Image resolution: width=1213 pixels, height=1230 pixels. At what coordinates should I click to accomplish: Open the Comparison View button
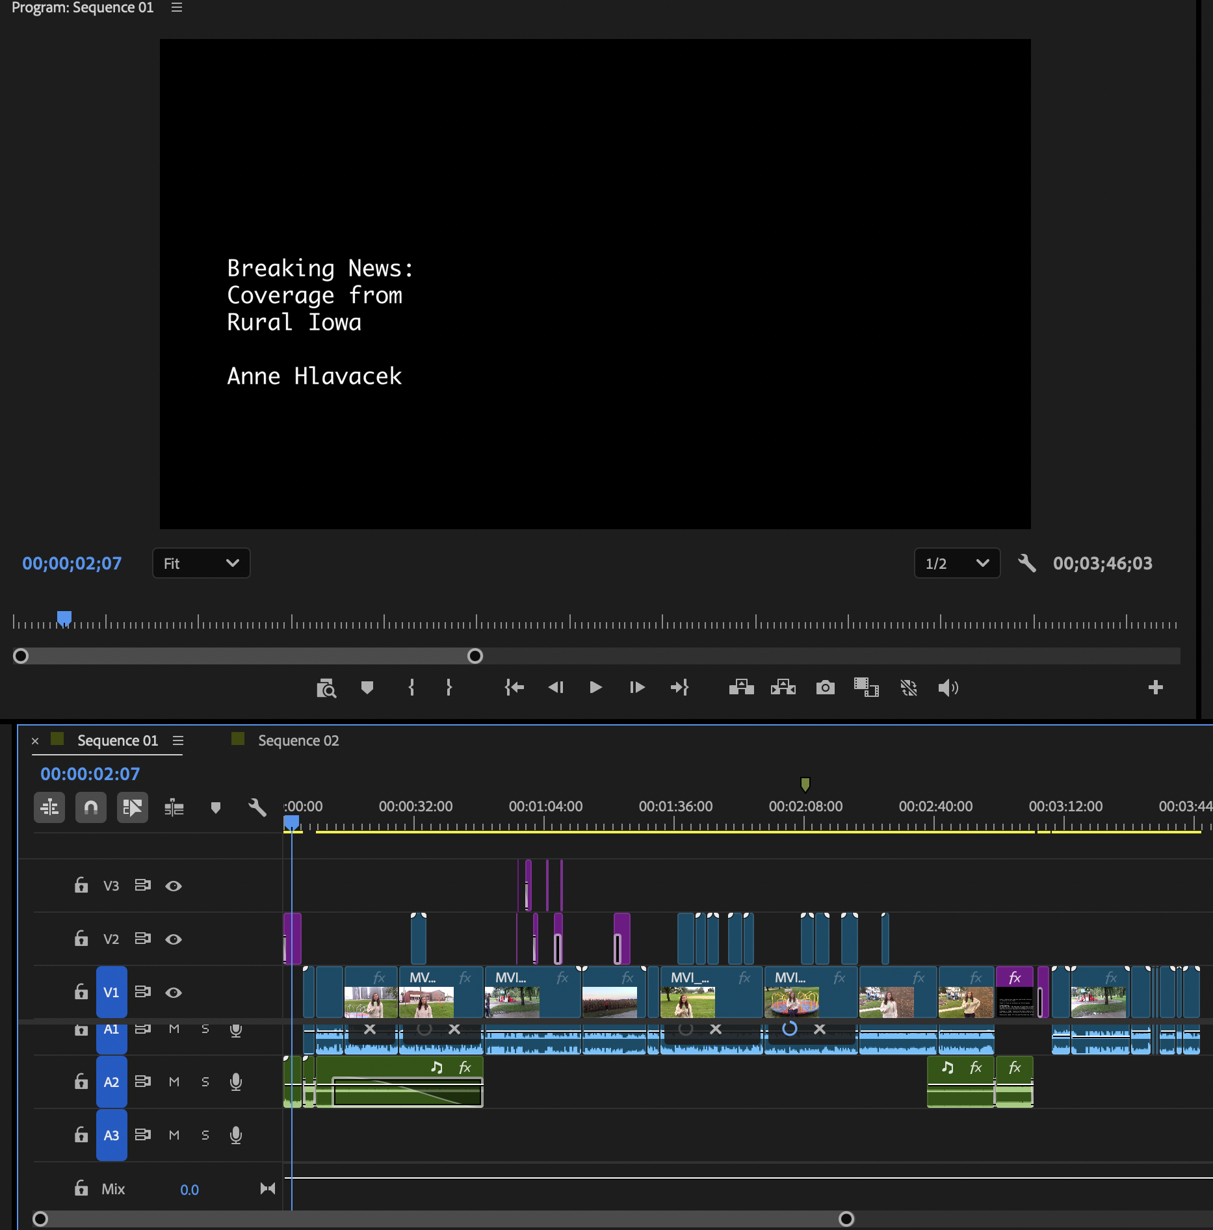866,687
